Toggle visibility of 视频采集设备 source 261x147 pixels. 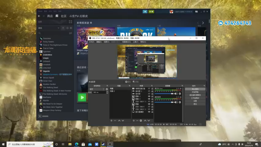pos(149,89)
